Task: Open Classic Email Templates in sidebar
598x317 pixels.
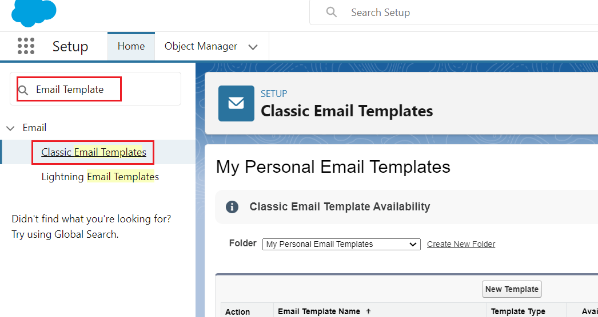Action: (x=94, y=152)
